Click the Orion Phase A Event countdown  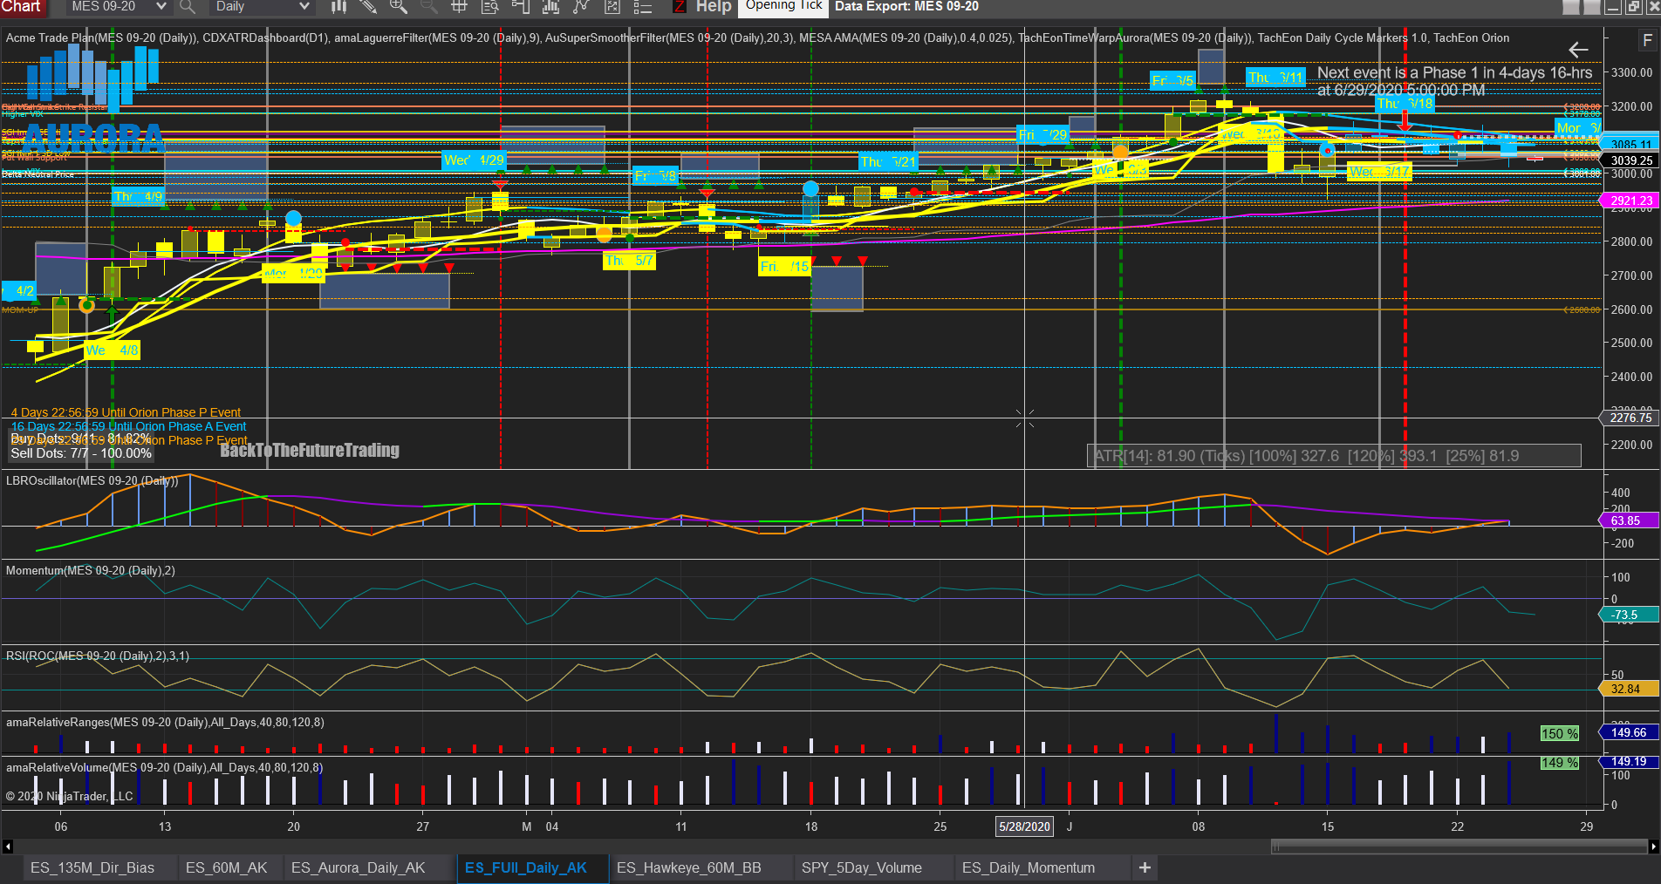128,426
